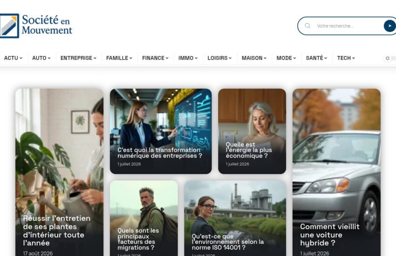Image resolution: width=396 pixels, height=256 pixels.
Task: Click the magnifying glass search icon
Action: [307, 26]
